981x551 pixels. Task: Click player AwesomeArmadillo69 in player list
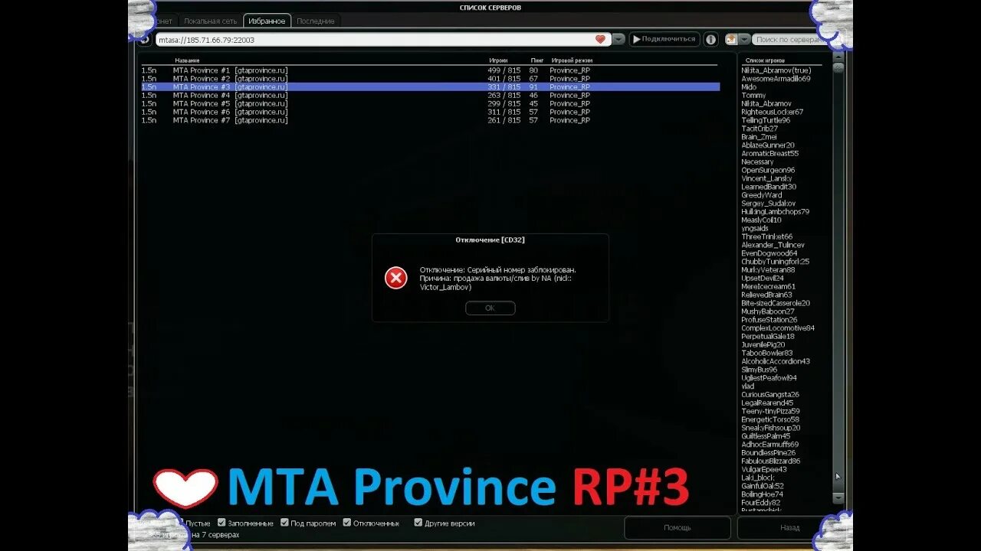pyautogui.click(x=776, y=79)
